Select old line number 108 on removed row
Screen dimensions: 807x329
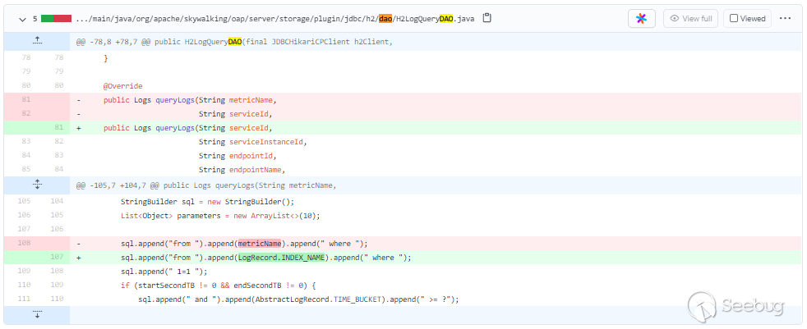(x=25, y=243)
